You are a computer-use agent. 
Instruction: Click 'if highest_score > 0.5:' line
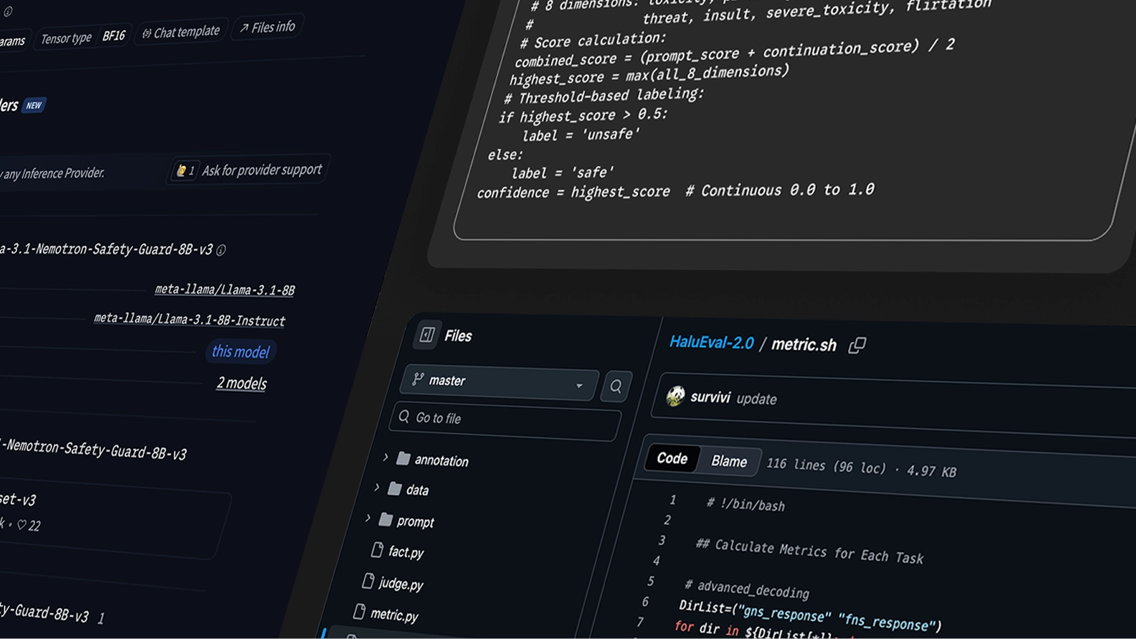click(583, 115)
